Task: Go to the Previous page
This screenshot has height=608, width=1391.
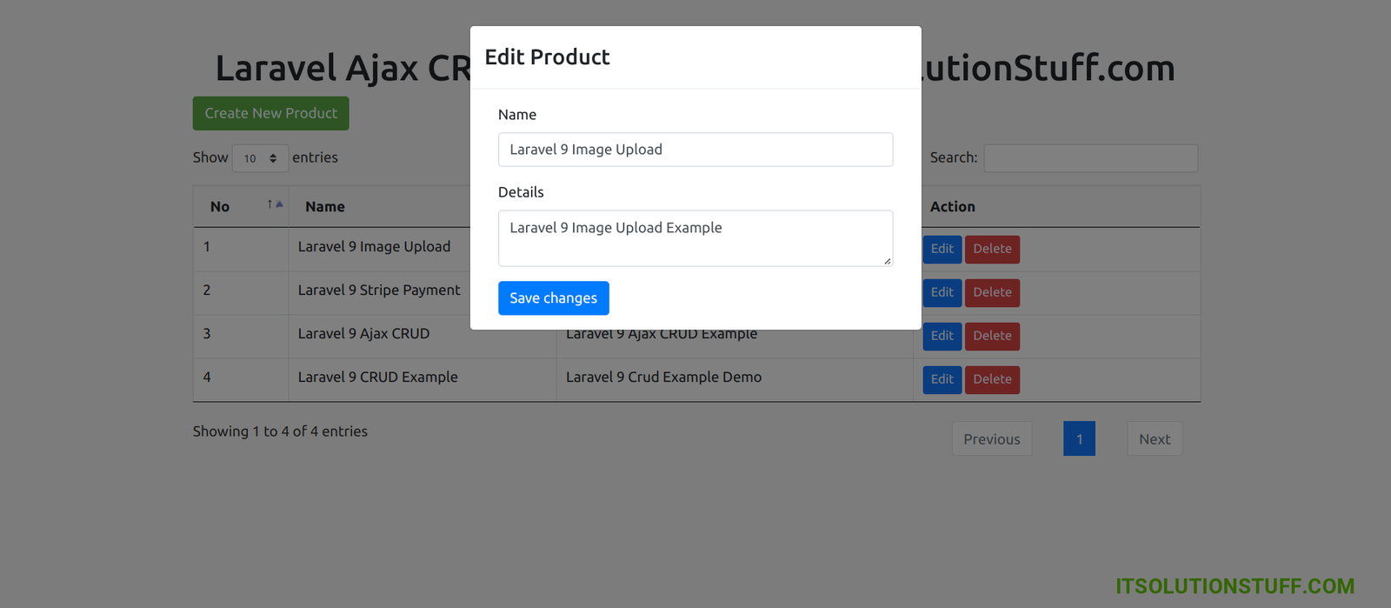Action: tap(991, 439)
